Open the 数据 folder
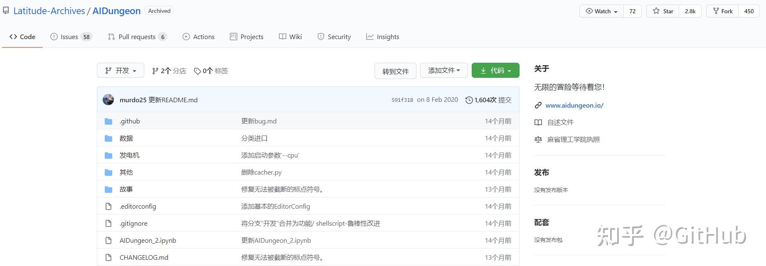The height and width of the screenshot is (266, 766). [x=126, y=138]
